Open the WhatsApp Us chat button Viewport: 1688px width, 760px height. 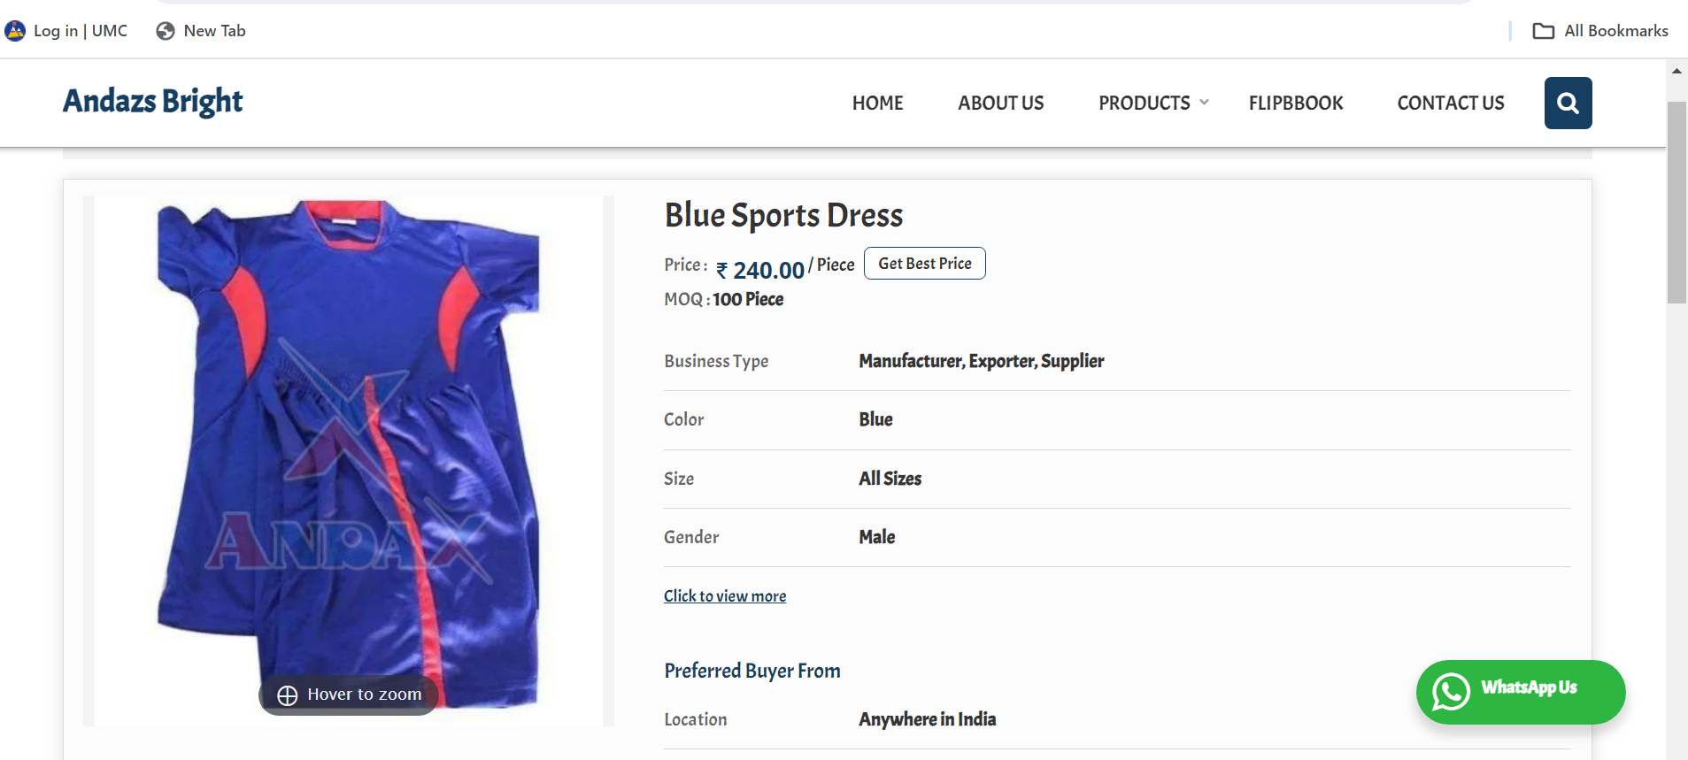1521,692
